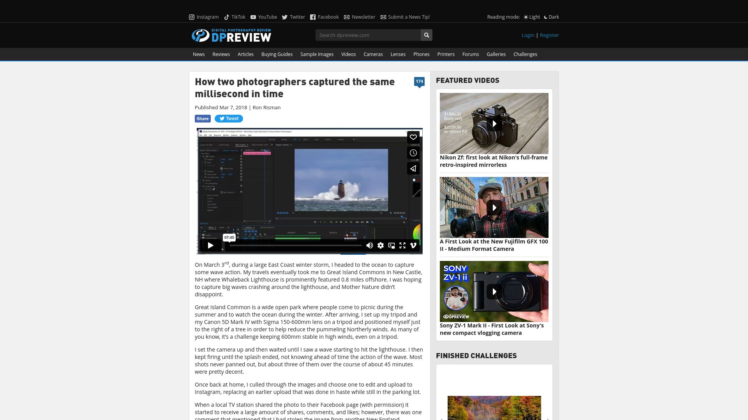This screenshot has width=748, height=420.
Task: Open DPReview Twitter link
Action: click(293, 17)
